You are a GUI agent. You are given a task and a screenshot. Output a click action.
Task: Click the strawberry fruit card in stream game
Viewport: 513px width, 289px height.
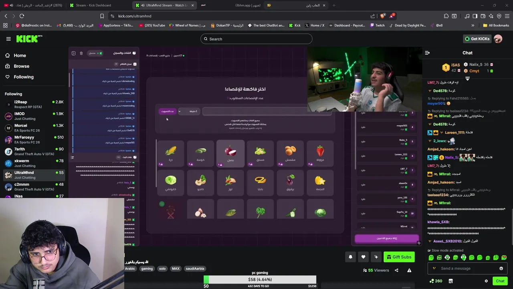[320, 153]
